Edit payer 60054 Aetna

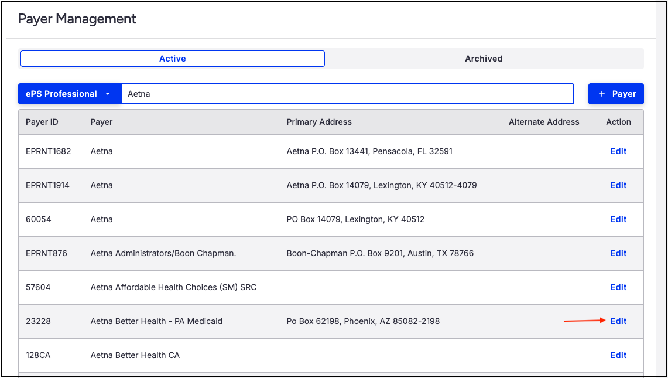click(x=618, y=219)
